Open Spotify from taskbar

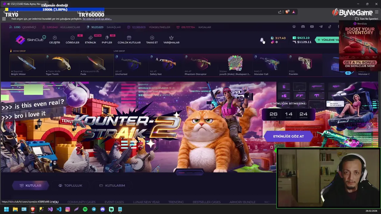85,209
